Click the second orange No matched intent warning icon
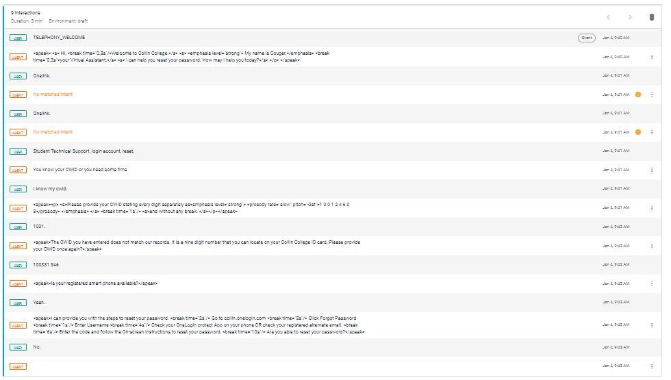671x380 pixels. pyautogui.click(x=638, y=132)
